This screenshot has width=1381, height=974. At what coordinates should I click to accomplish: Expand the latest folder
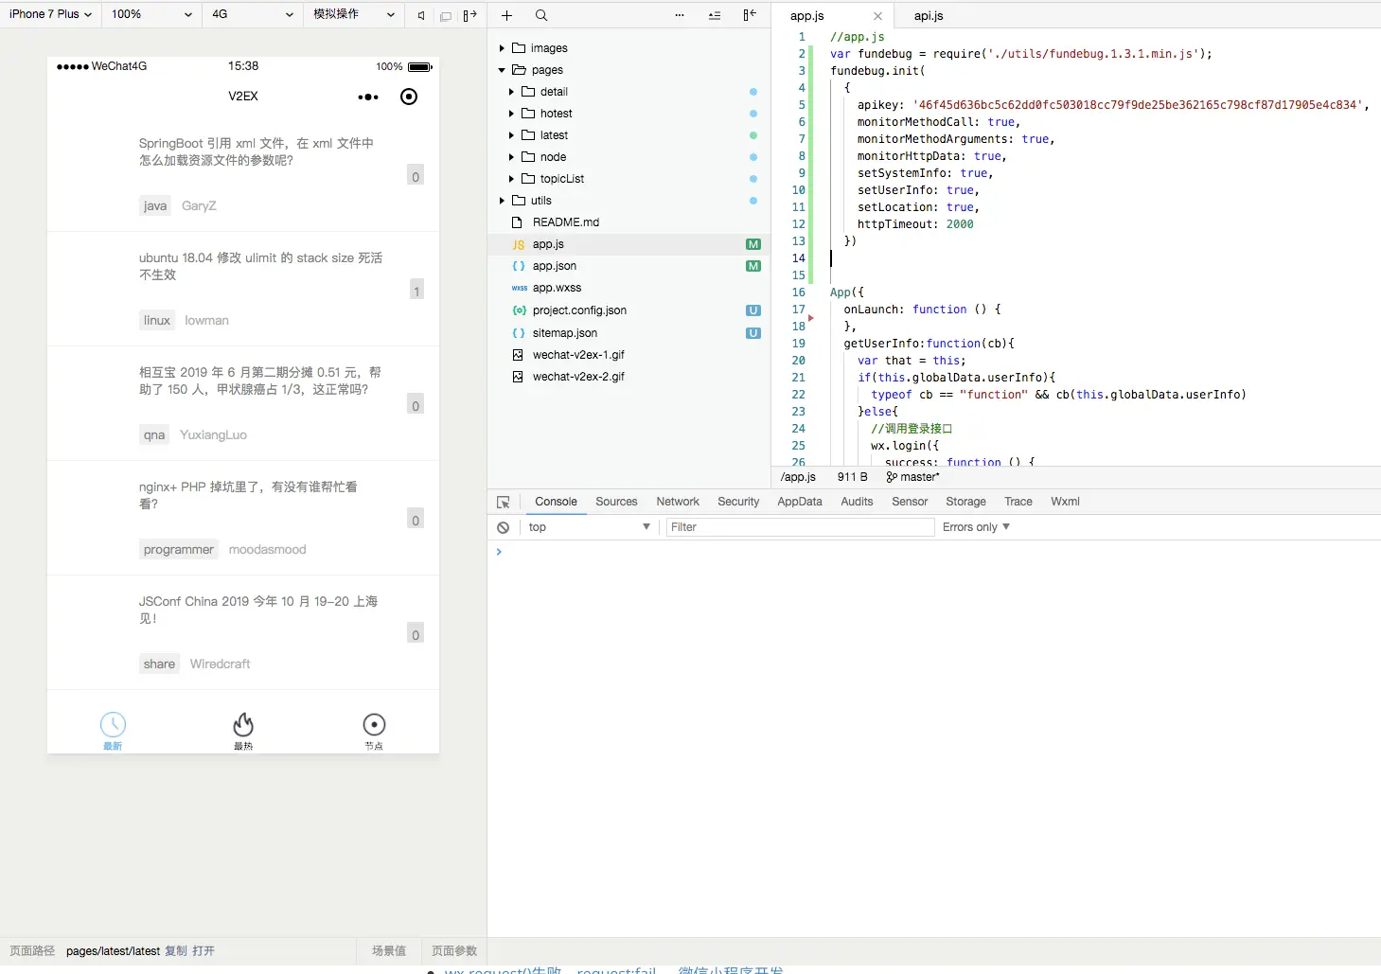pyautogui.click(x=512, y=135)
